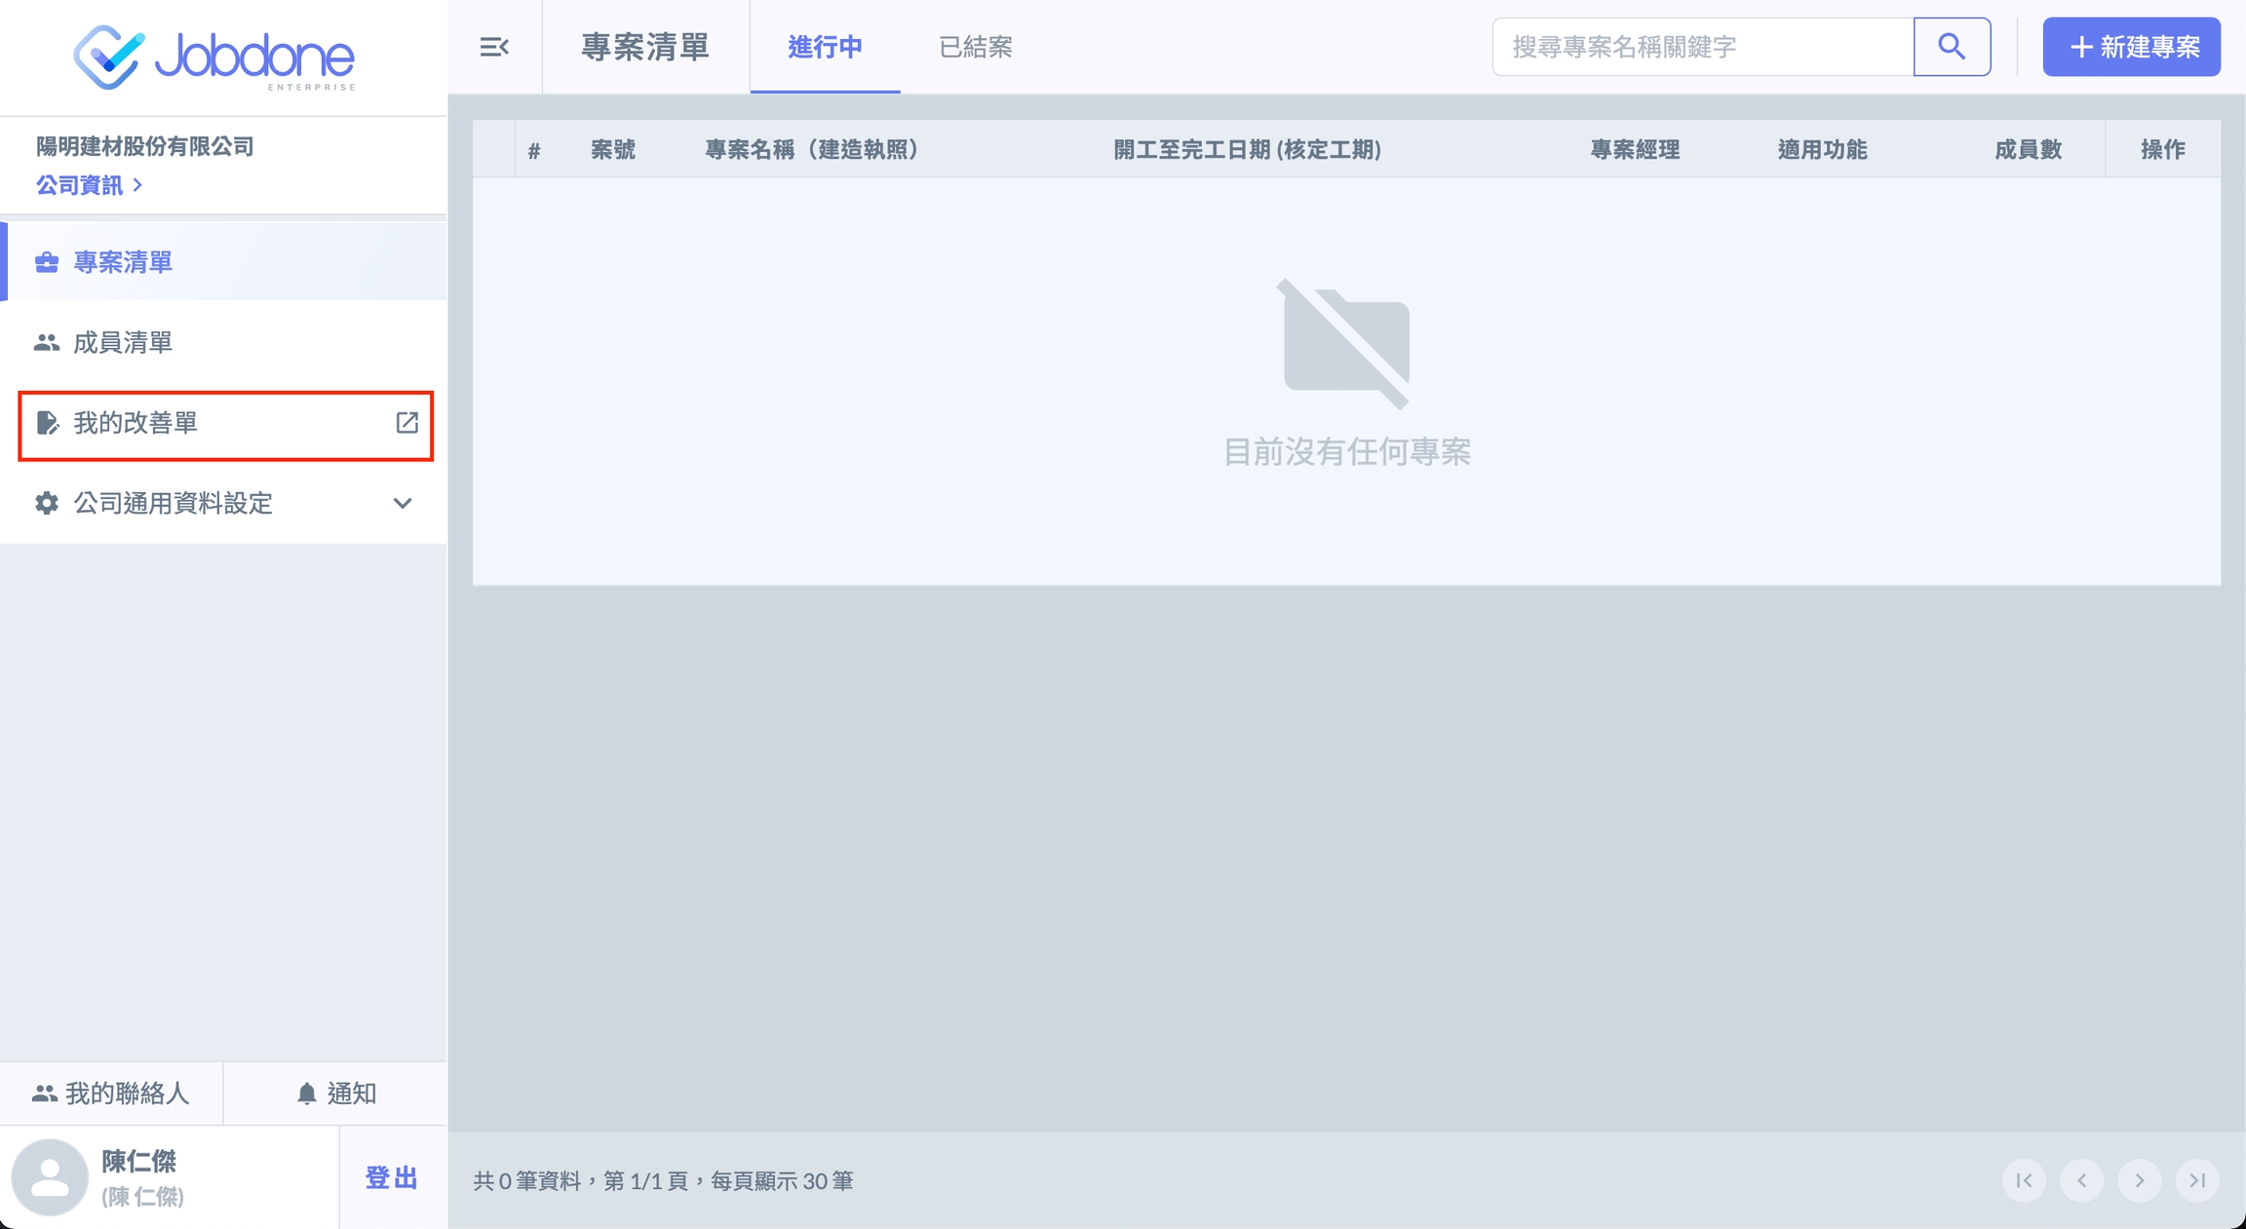2246x1229 pixels.
Task: Go to previous page arrow
Action: [x=2081, y=1180]
